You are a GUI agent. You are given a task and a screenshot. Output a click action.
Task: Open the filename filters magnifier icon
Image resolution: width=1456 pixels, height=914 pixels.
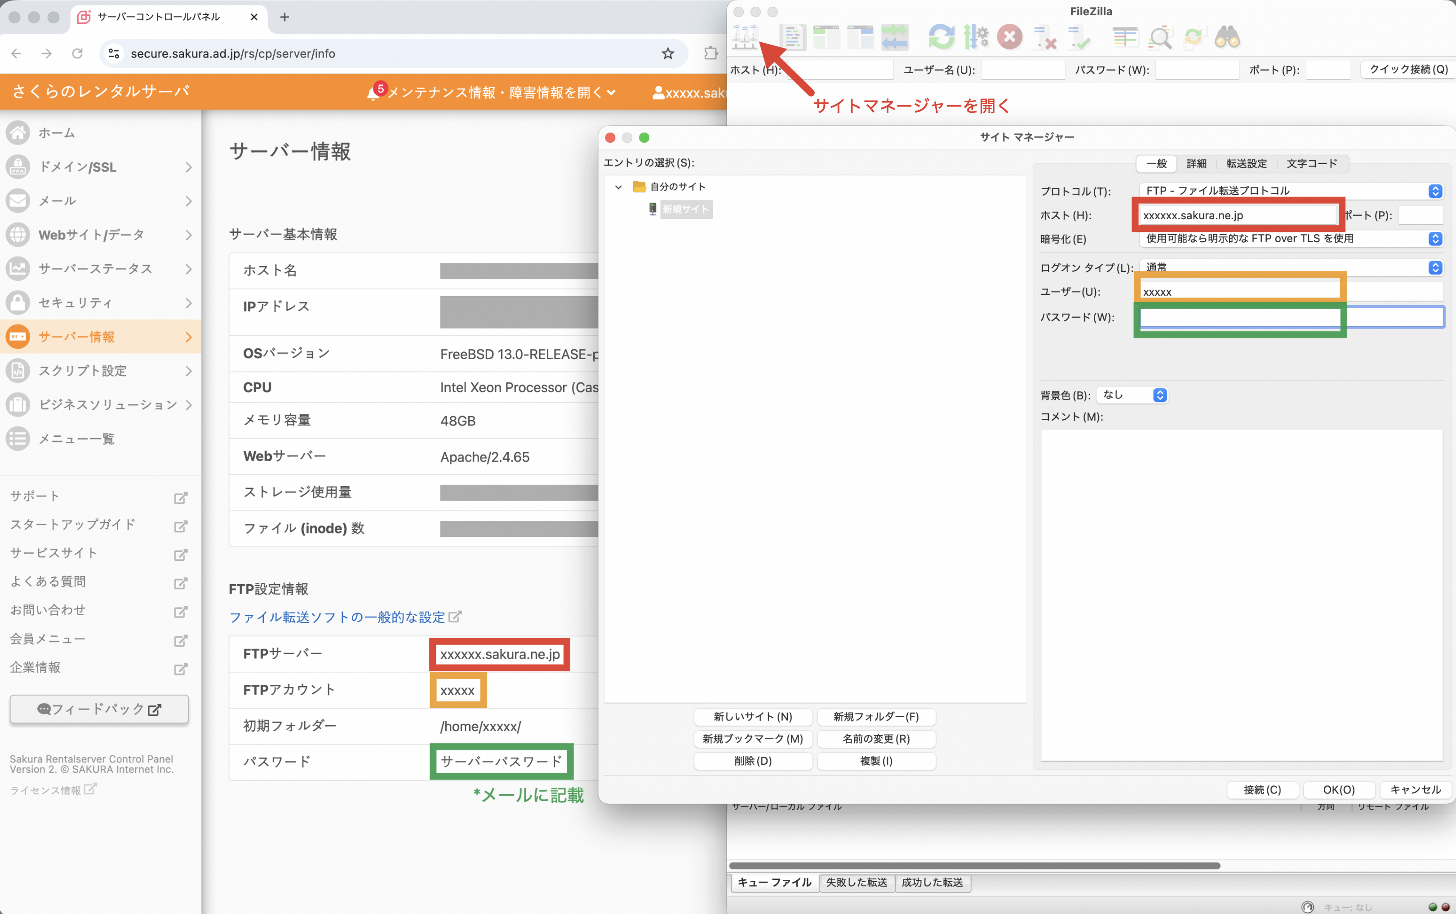(1160, 37)
